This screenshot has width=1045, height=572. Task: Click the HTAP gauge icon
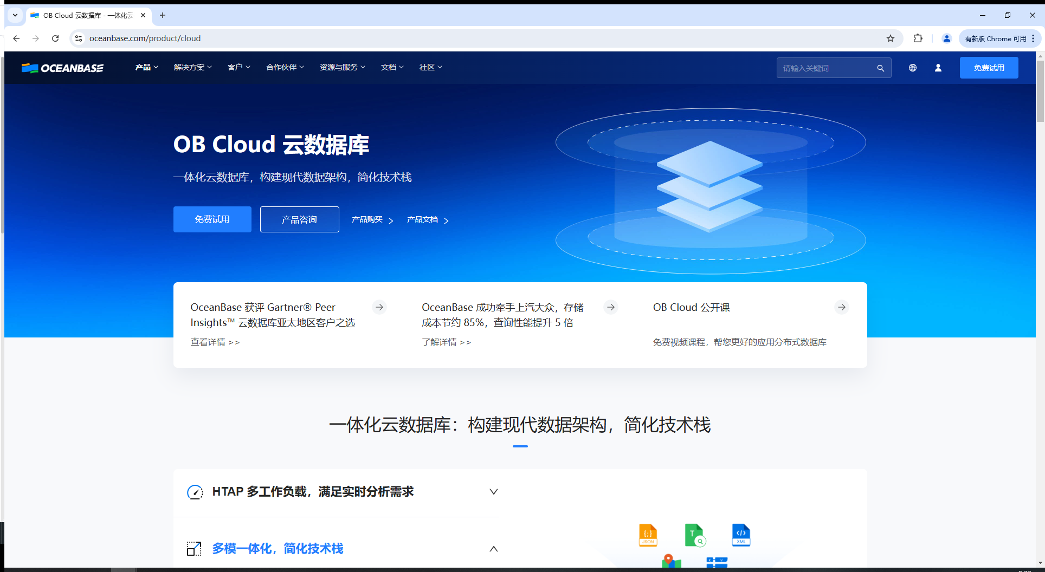195,492
